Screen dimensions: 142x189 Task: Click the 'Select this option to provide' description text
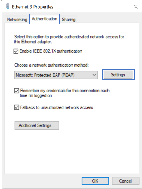coord(69,39)
